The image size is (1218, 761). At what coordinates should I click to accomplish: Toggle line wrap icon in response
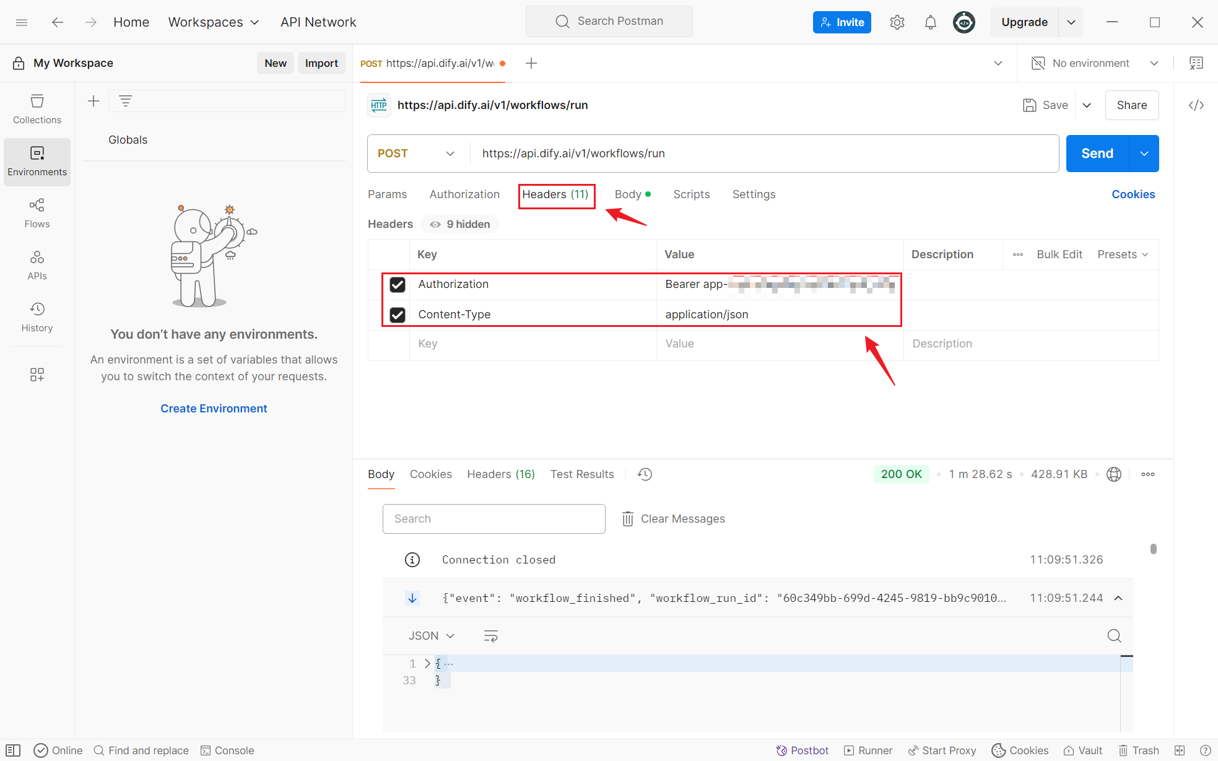click(491, 636)
